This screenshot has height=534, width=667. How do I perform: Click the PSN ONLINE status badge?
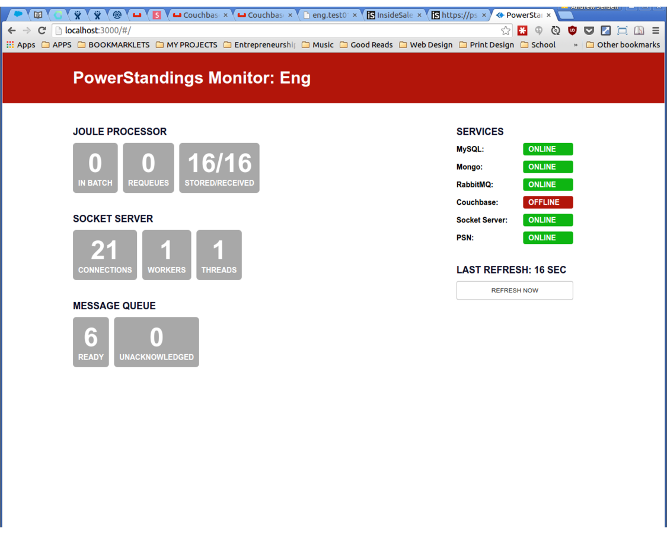(x=548, y=237)
